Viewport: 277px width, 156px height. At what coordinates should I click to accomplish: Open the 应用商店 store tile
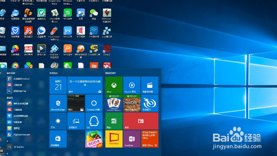[58, 139]
